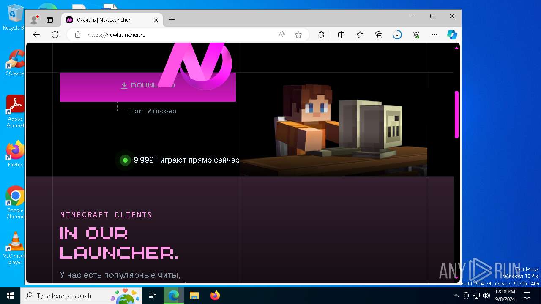Toggle Edge split screen view
Screen dimensions: 541x304
click(342, 35)
